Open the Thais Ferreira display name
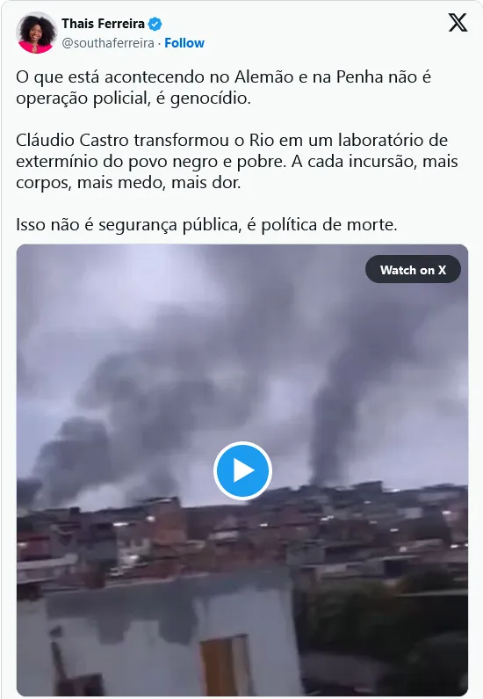The height and width of the screenshot is (699, 483). [104, 24]
